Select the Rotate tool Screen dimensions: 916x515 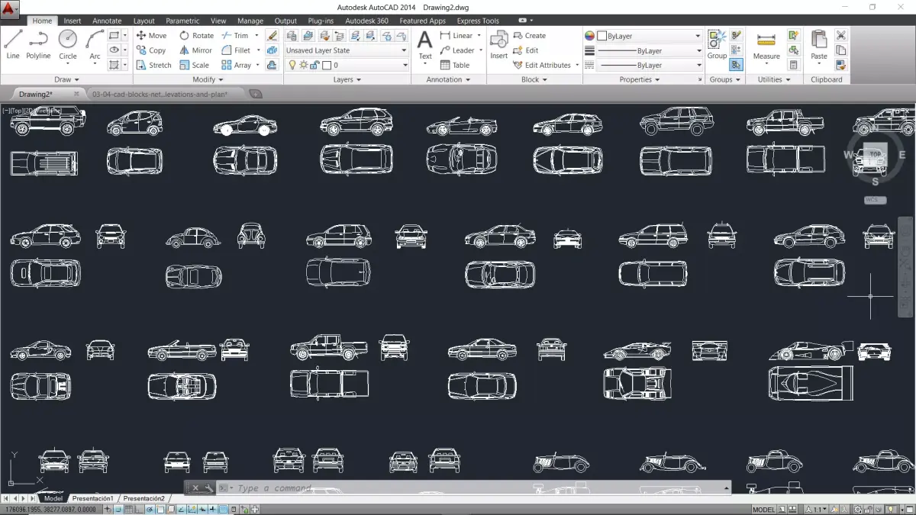pos(197,36)
